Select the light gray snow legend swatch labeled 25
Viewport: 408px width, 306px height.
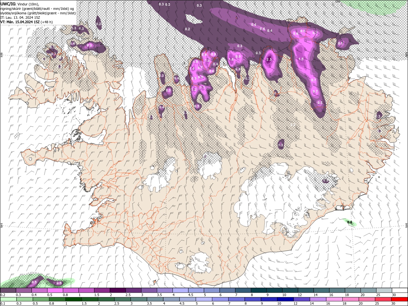[384, 290]
